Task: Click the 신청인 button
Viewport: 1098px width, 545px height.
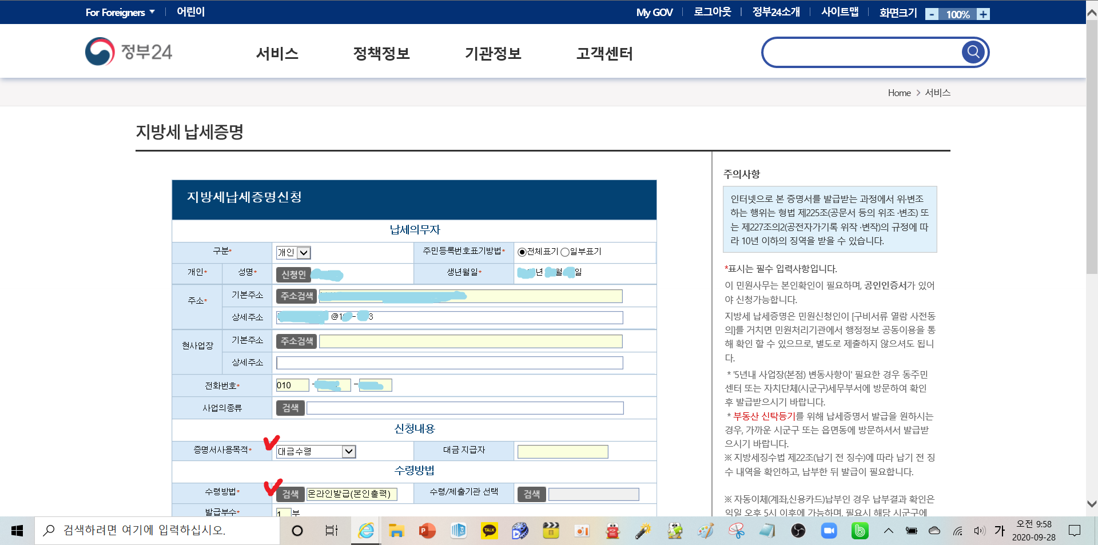Action: pyautogui.click(x=293, y=275)
